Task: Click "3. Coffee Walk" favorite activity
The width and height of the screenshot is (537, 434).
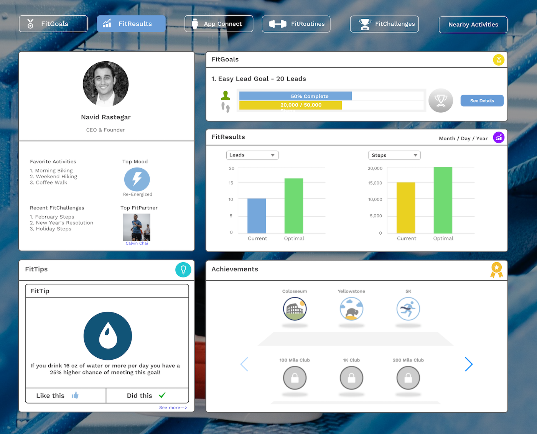Action: [x=49, y=182]
